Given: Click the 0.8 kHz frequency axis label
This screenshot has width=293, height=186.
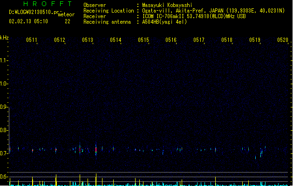Looking at the screenshot, I should tap(4, 130).
